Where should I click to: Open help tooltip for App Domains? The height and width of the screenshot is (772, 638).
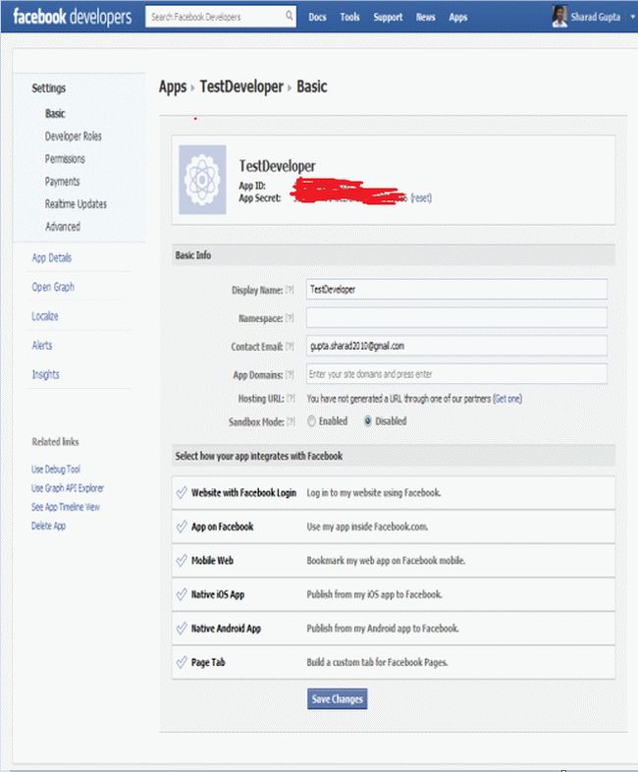click(290, 375)
